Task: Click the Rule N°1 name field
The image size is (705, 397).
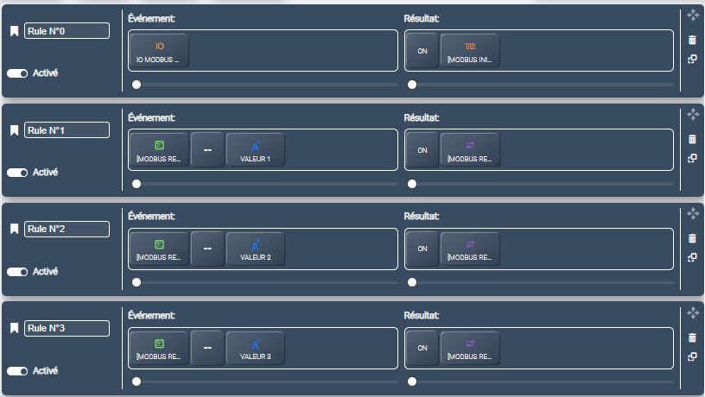Action: pos(67,130)
